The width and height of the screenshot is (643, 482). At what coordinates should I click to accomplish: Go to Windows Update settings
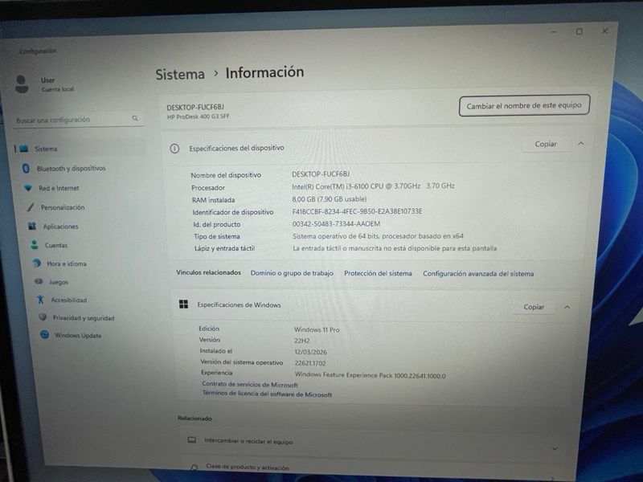click(x=78, y=335)
